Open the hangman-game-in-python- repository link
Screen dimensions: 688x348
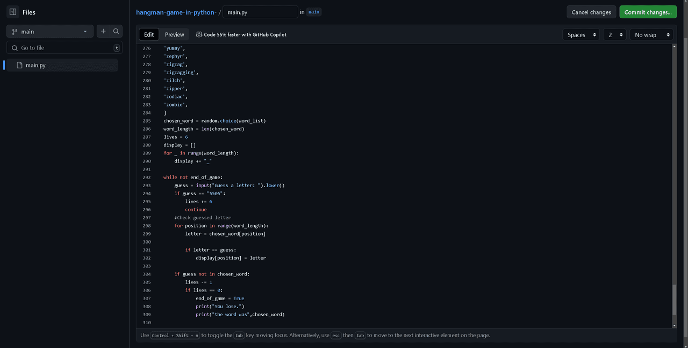point(176,12)
